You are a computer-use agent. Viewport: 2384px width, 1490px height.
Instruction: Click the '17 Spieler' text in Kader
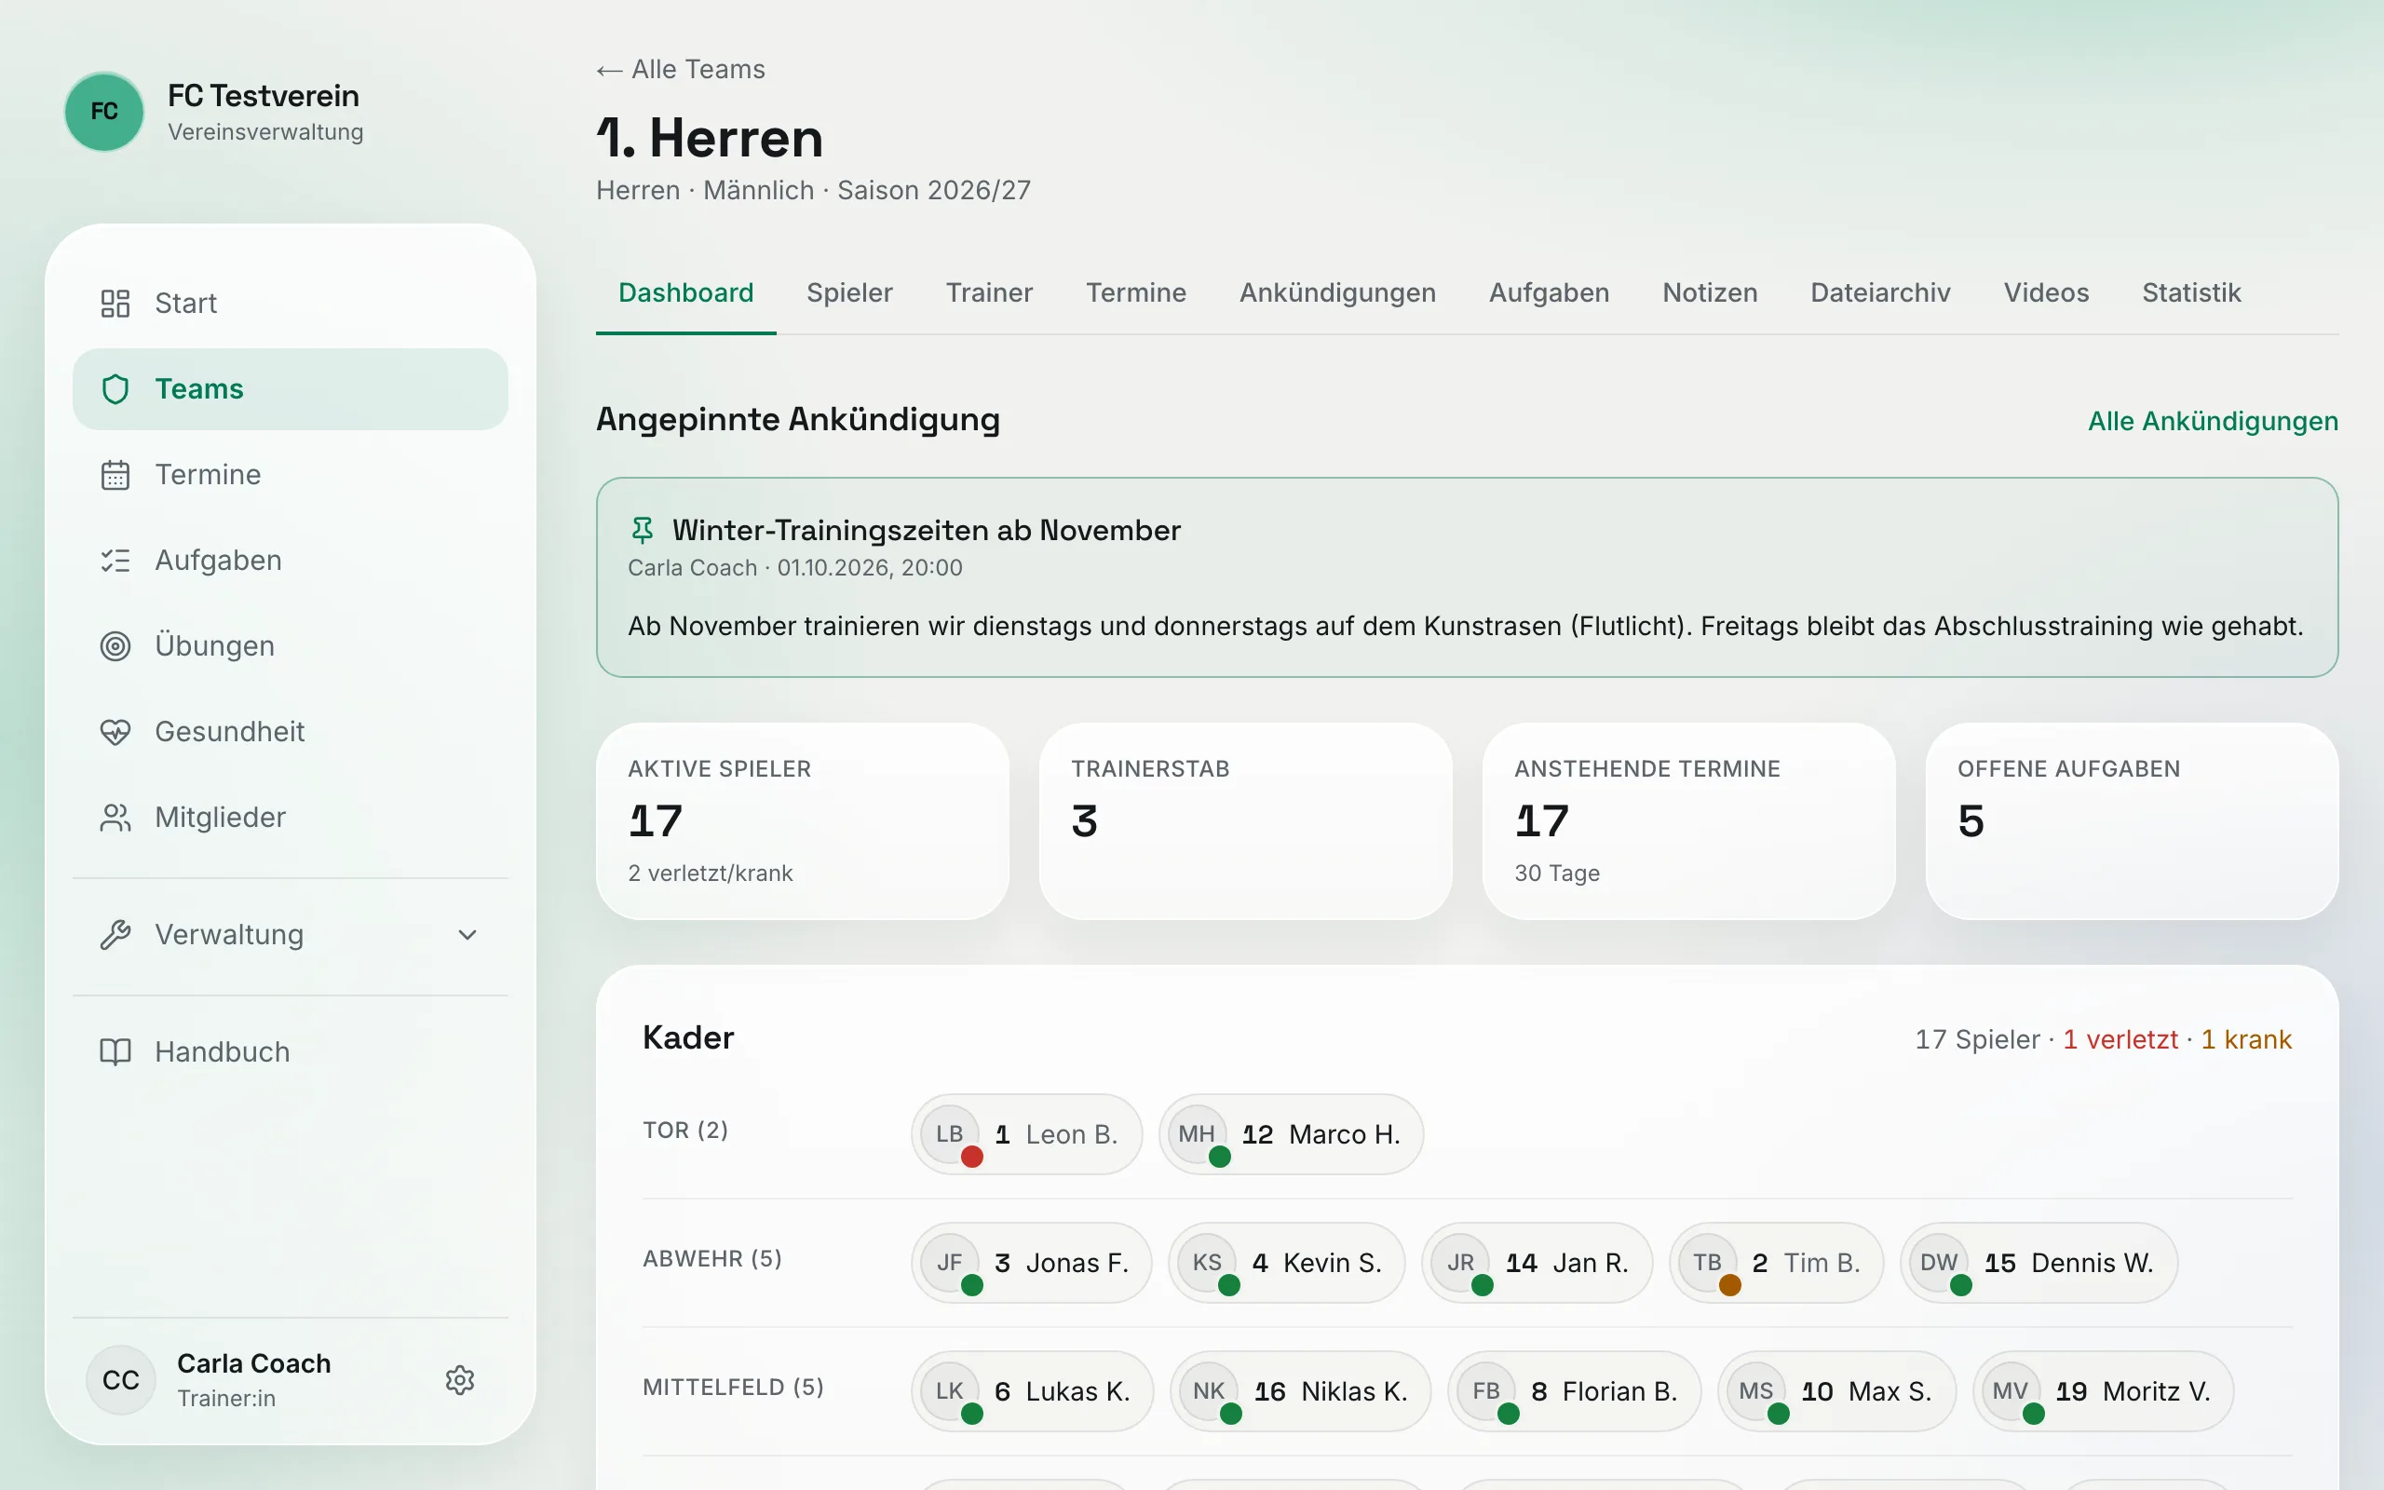[x=1977, y=1039]
